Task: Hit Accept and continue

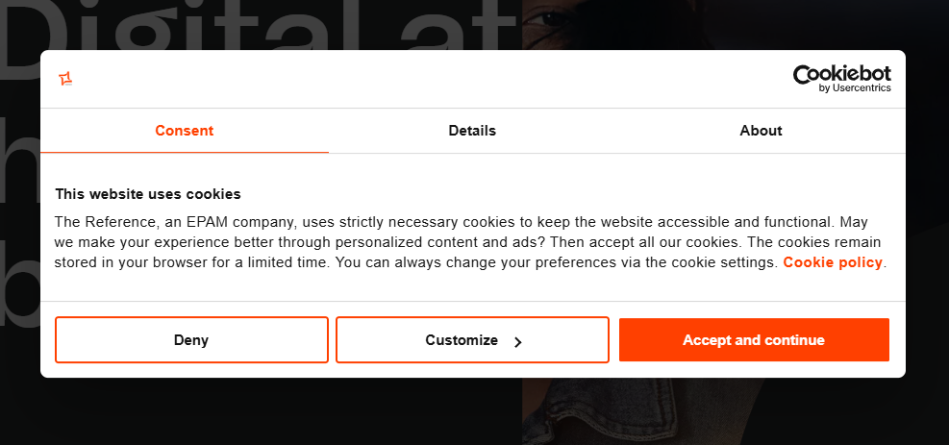Action: [753, 340]
